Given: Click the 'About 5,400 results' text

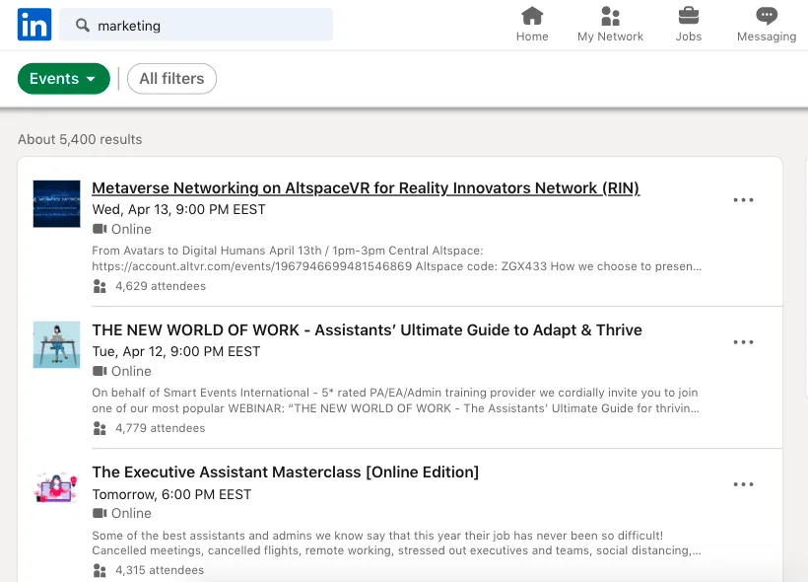Looking at the screenshot, I should click(x=80, y=139).
